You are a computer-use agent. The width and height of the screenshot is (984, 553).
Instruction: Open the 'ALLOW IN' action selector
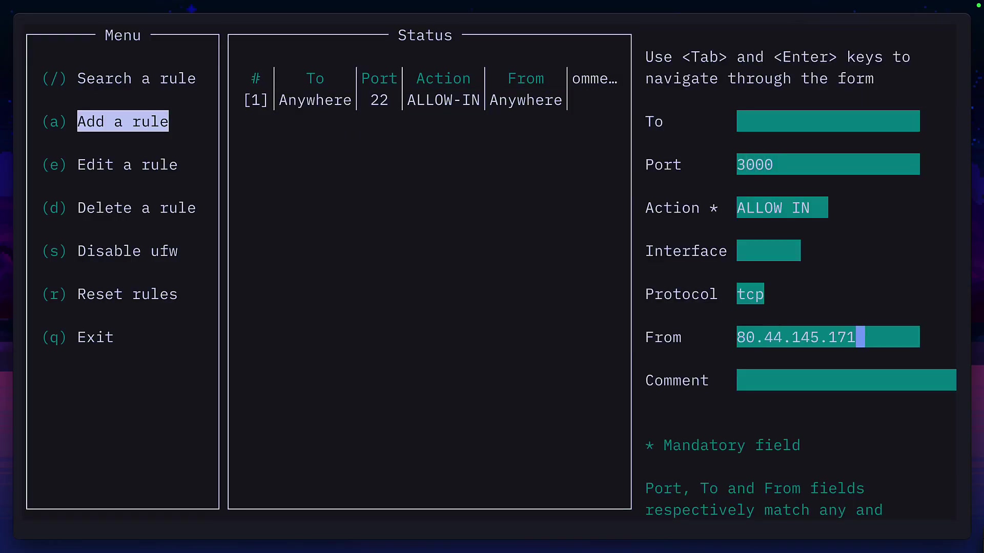782,207
